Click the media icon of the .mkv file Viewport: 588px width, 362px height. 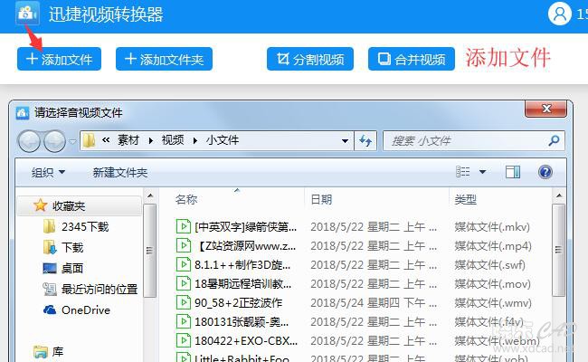[184, 226]
